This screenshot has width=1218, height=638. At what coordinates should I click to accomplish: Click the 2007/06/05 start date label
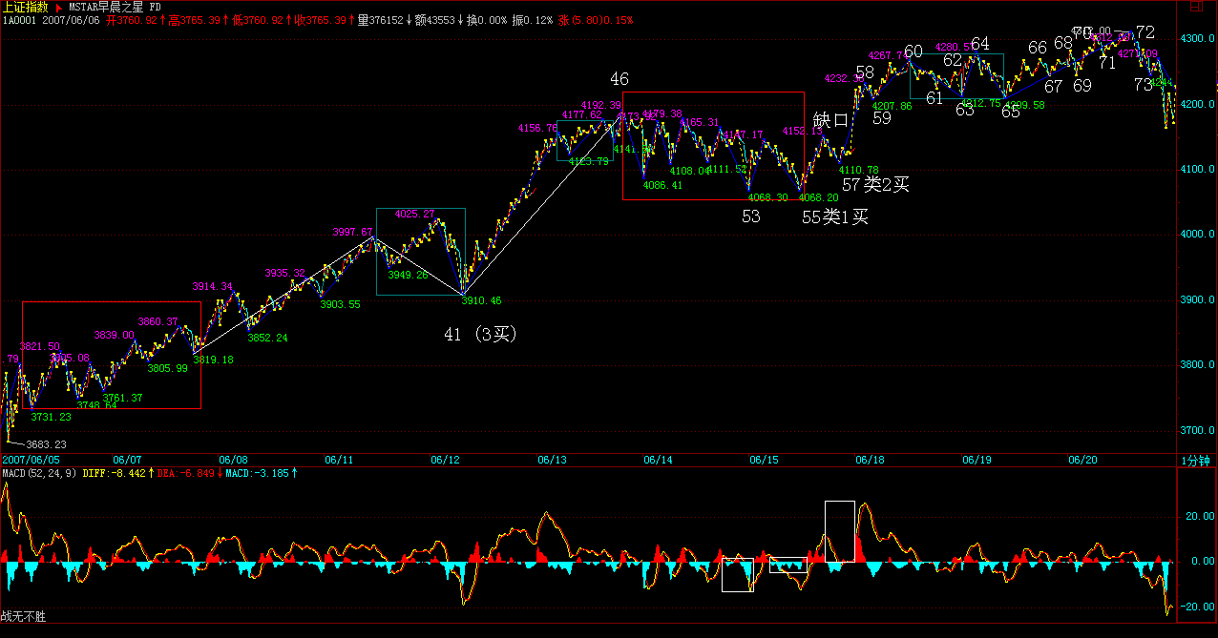tap(29, 460)
